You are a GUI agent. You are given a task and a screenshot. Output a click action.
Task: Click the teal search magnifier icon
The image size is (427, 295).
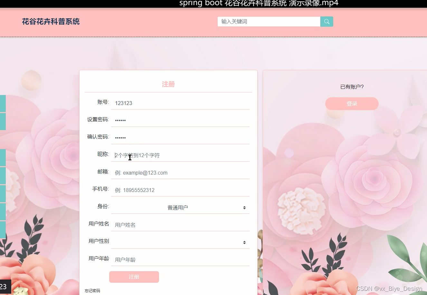327,22
